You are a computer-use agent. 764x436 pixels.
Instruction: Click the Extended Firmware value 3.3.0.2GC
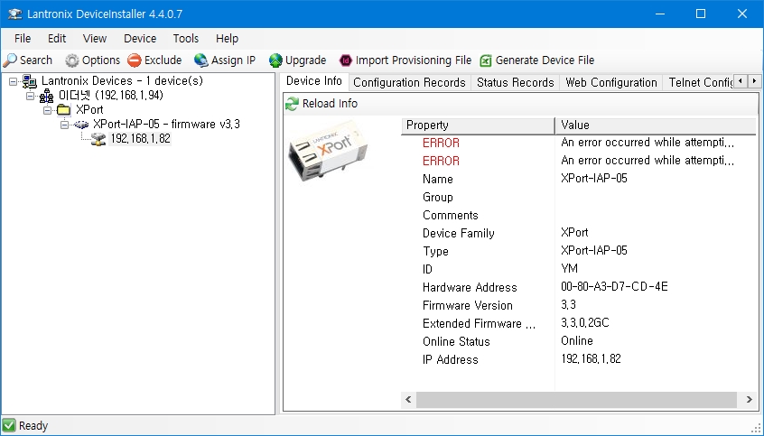[584, 323]
